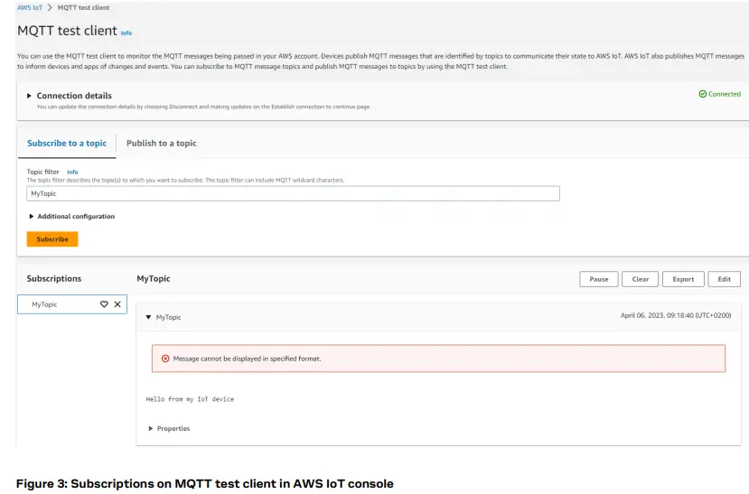Collapse the MyTopic message entry

click(149, 317)
